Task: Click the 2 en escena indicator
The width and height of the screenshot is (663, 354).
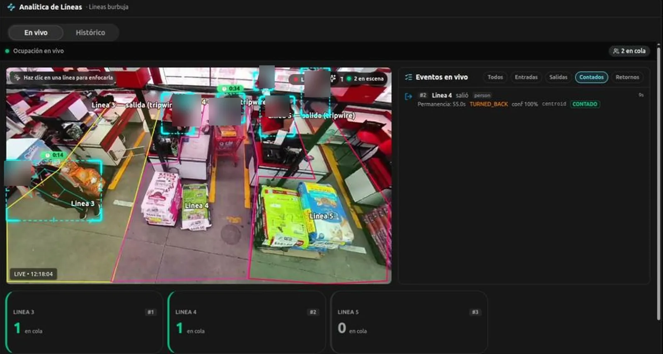Action: click(365, 79)
